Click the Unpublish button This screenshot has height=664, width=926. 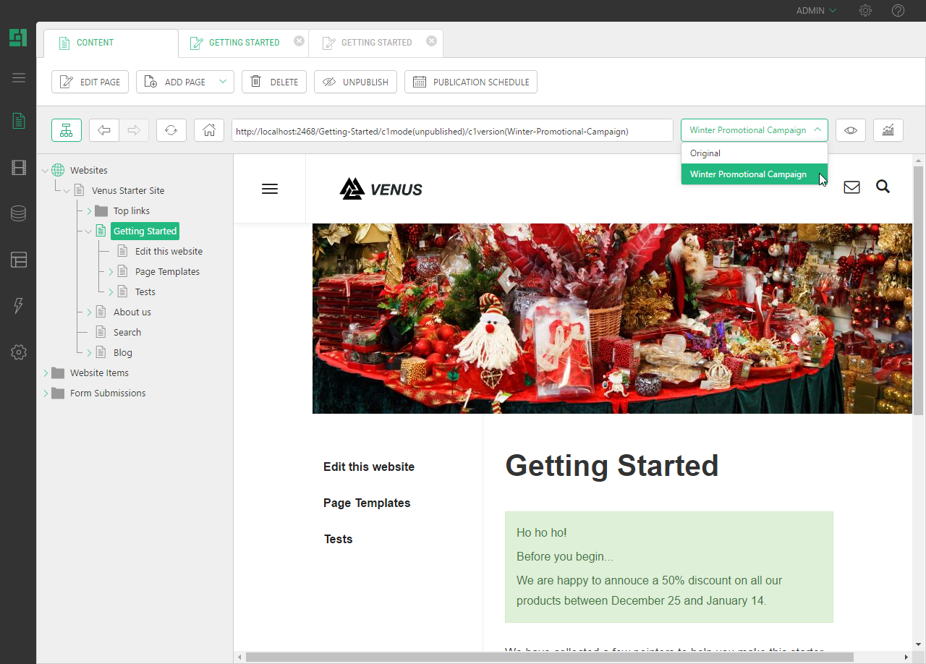coord(355,82)
